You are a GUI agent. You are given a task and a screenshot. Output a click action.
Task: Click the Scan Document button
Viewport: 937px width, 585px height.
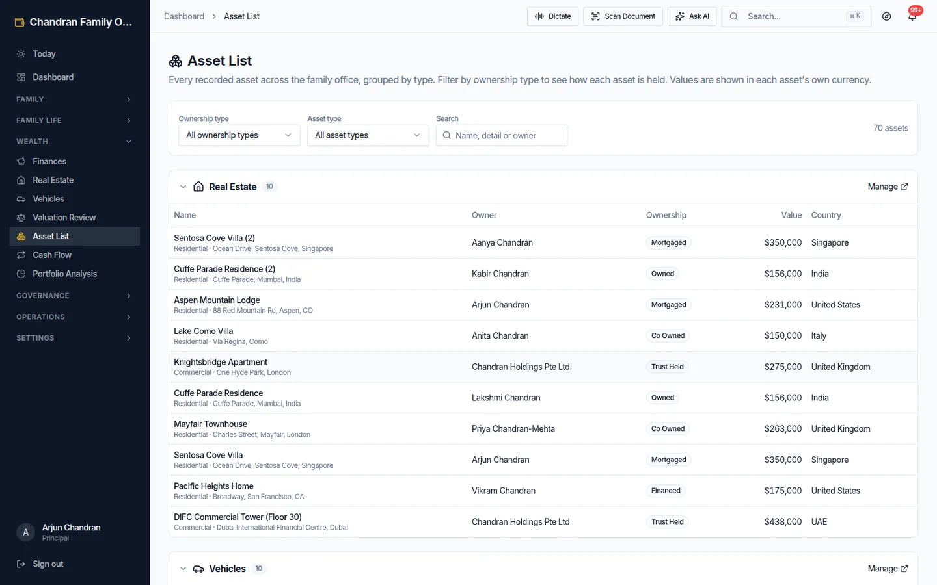coord(623,16)
